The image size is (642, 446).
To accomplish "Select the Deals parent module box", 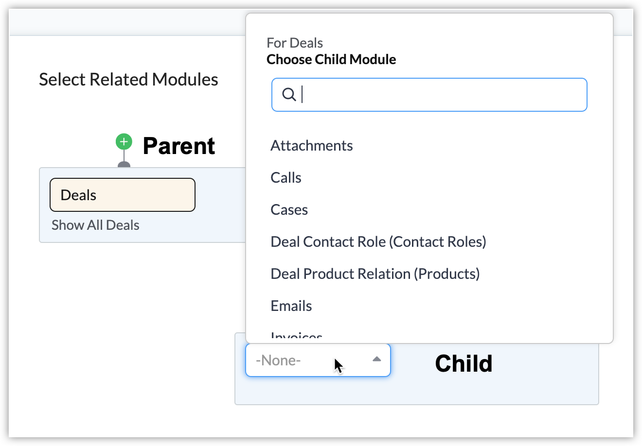I will pos(123,195).
